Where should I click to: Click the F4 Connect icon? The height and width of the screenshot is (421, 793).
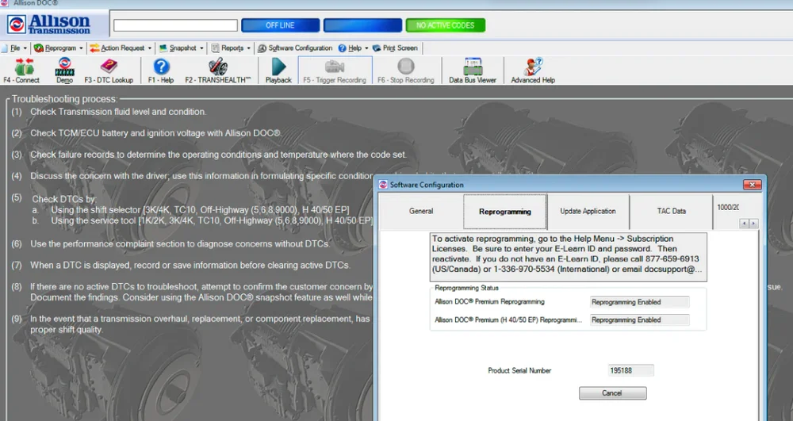click(21, 68)
